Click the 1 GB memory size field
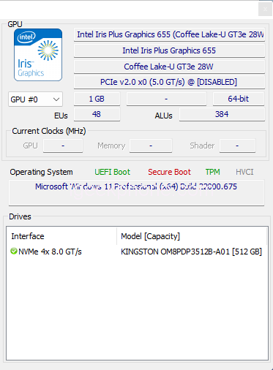The height and width of the screenshot is (370, 273). click(x=97, y=99)
